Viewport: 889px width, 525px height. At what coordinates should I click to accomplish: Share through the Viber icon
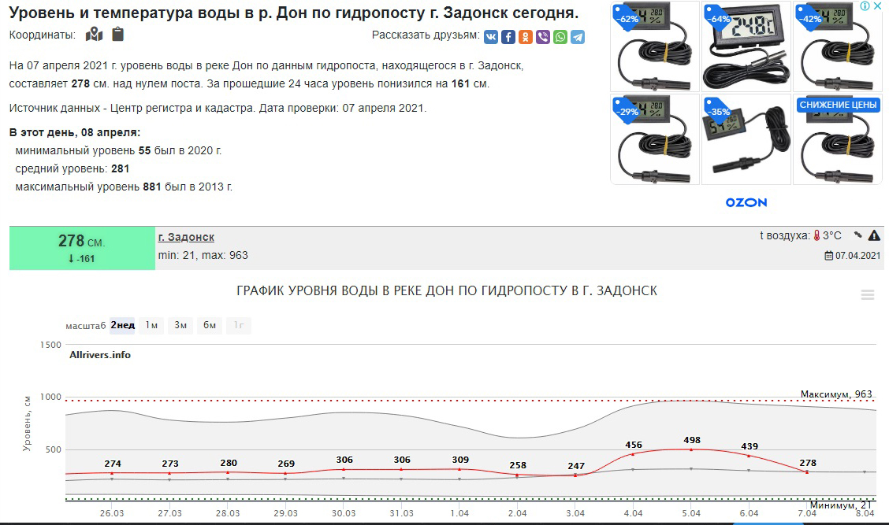543,37
